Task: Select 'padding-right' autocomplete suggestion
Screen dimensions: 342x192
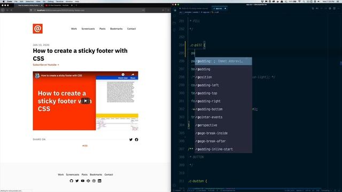Action: point(223,101)
